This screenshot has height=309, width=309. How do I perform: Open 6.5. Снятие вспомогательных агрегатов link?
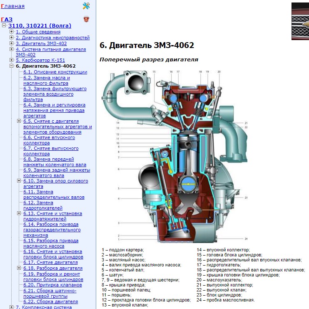57,127
